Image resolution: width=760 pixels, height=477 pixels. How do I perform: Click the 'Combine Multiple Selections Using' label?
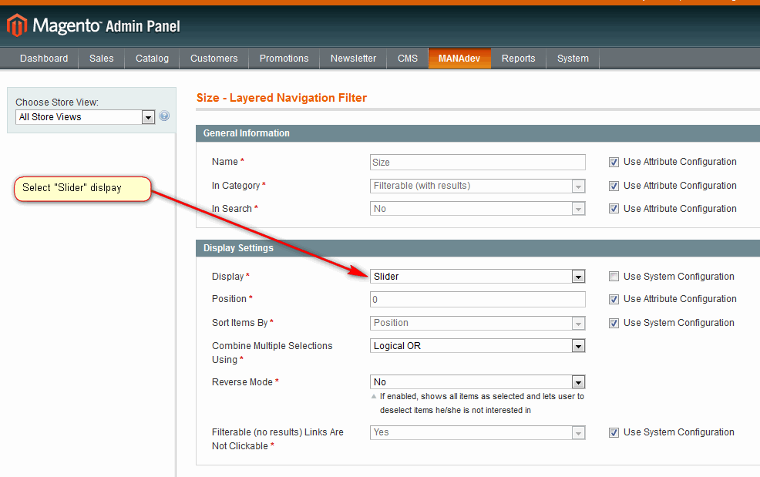(x=272, y=352)
